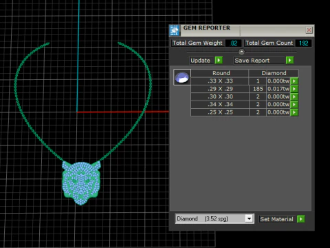Click the green arrow next to Save Report
This screenshot has width=330, height=248.
[x=290, y=61]
